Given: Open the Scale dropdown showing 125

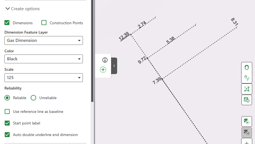Looking at the screenshot, I should point(44,78).
